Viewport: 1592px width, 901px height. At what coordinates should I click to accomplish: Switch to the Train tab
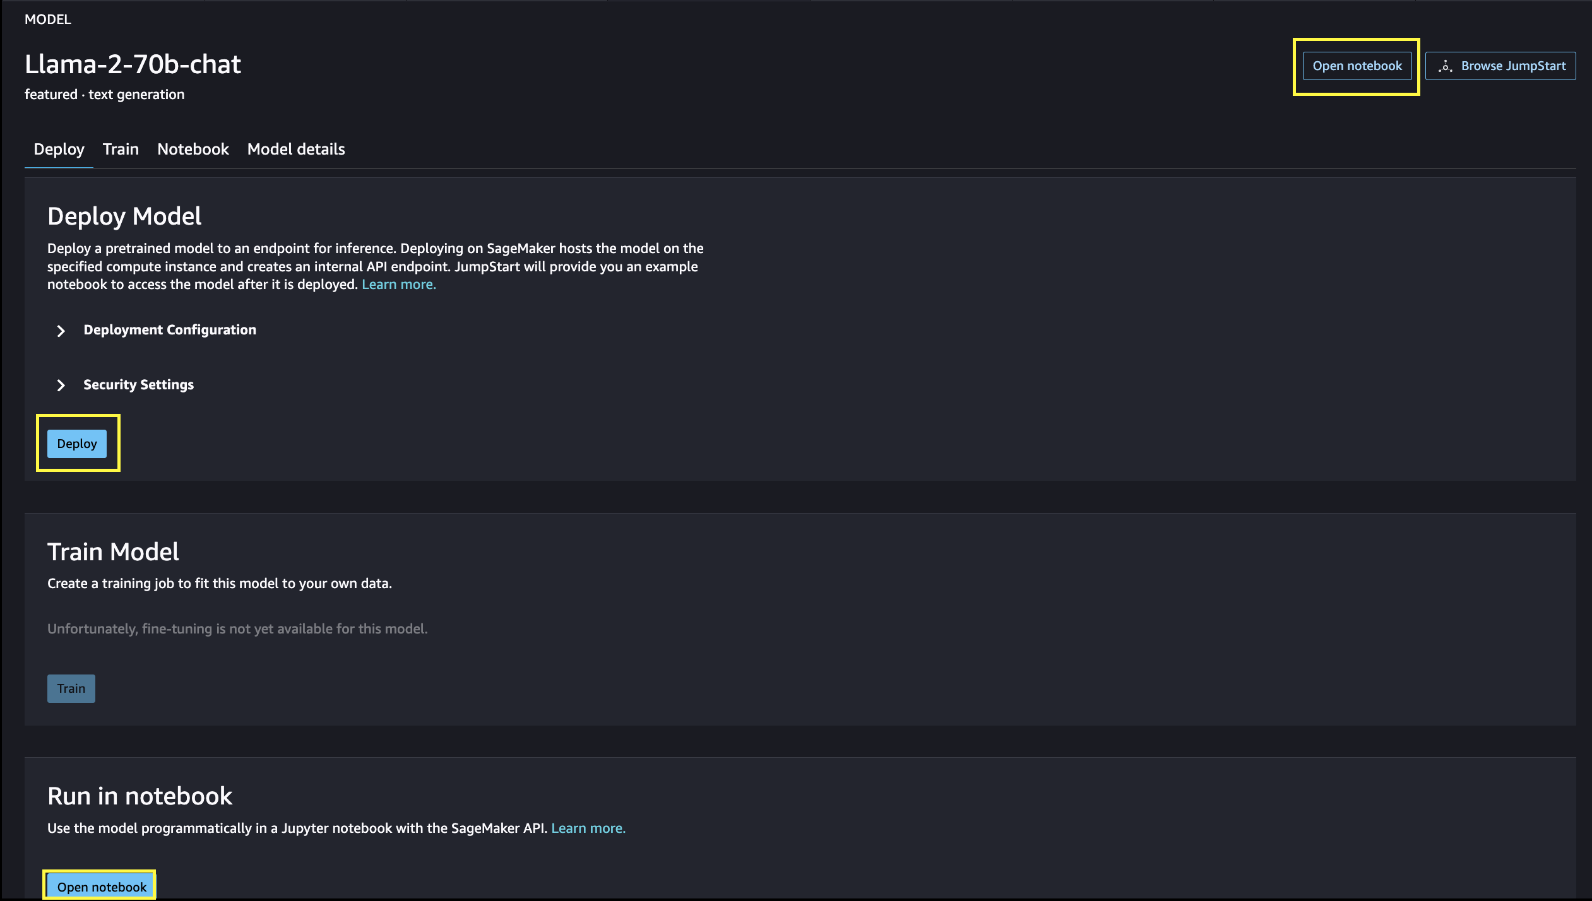pos(121,150)
